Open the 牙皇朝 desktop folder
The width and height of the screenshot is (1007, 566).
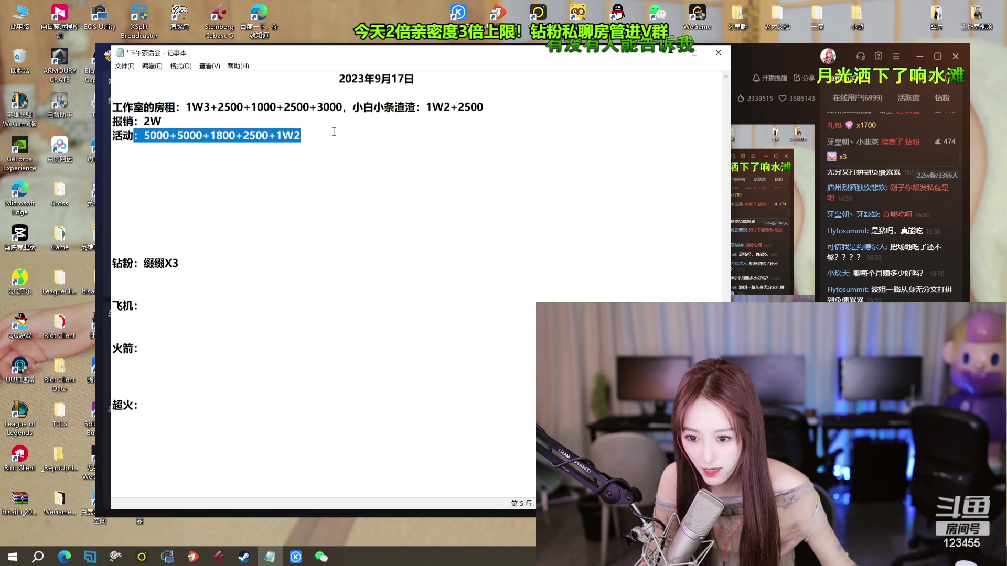(737, 17)
